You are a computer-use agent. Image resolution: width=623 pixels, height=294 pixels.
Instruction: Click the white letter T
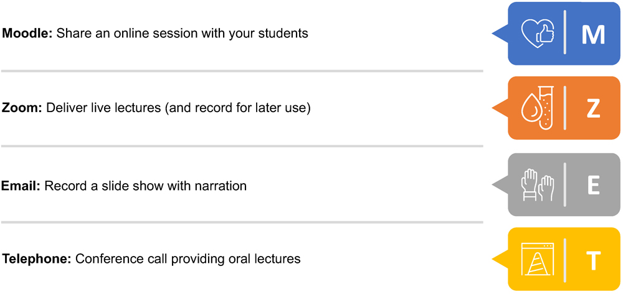(593, 260)
